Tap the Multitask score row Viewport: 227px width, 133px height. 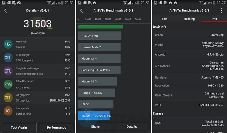coord(43,42)
